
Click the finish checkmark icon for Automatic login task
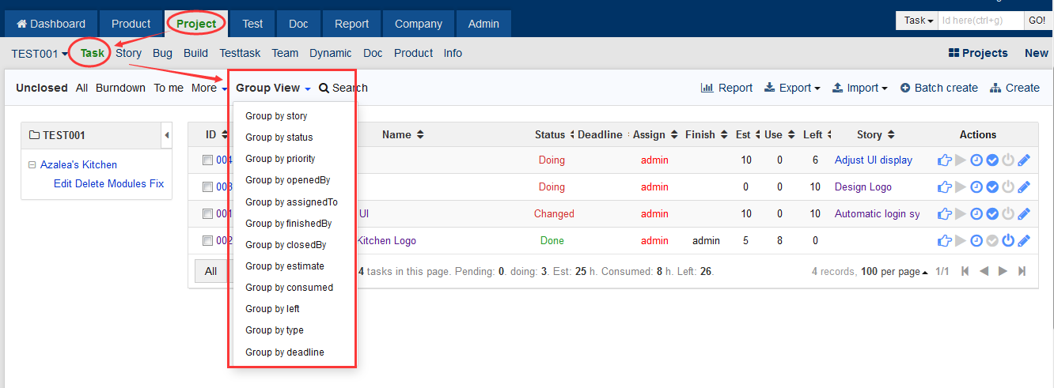(992, 214)
